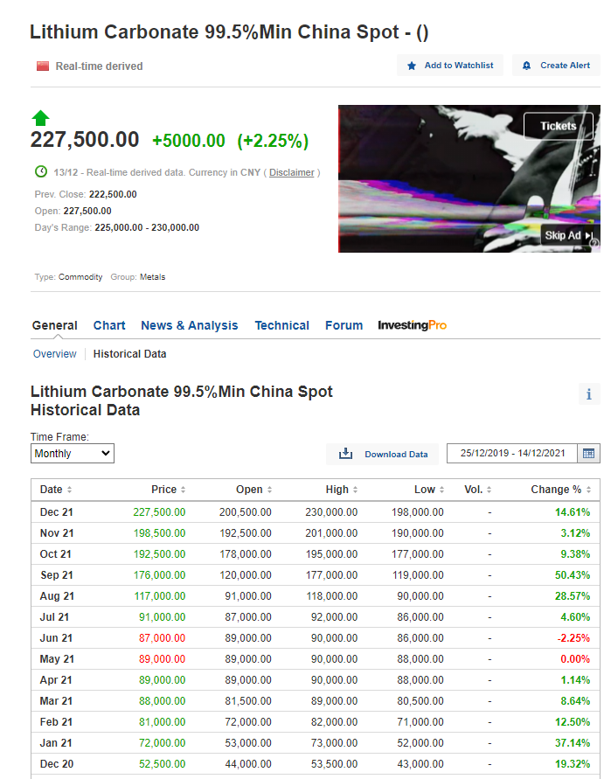This screenshot has width=611, height=779.
Task: Switch to the Chart tab
Action: click(x=109, y=325)
